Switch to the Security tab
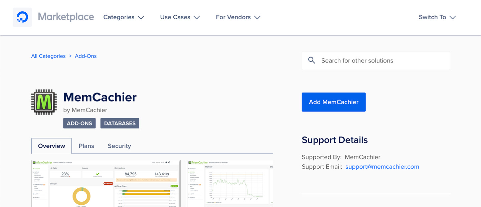This screenshot has width=481, height=207. (119, 146)
